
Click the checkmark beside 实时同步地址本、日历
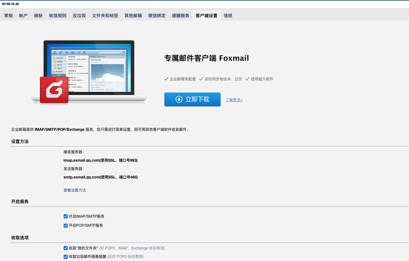click(201, 79)
